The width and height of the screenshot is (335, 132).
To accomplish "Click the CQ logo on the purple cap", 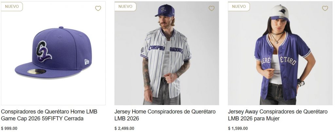I will [x=44, y=51].
